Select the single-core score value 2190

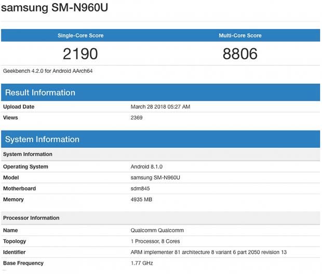tap(80, 54)
